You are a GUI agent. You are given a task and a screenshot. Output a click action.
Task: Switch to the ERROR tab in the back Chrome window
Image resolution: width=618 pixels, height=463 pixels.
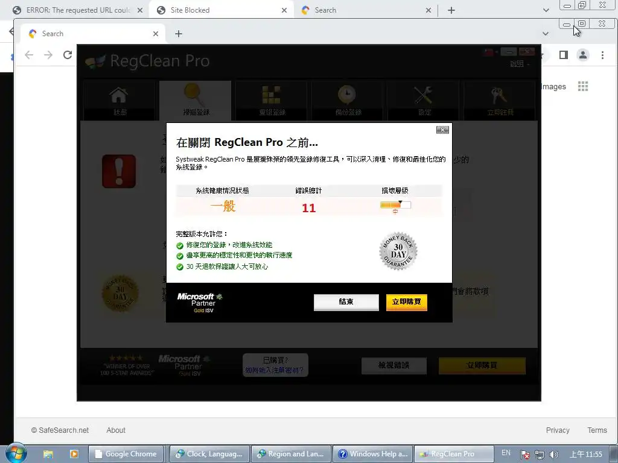pos(78,10)
